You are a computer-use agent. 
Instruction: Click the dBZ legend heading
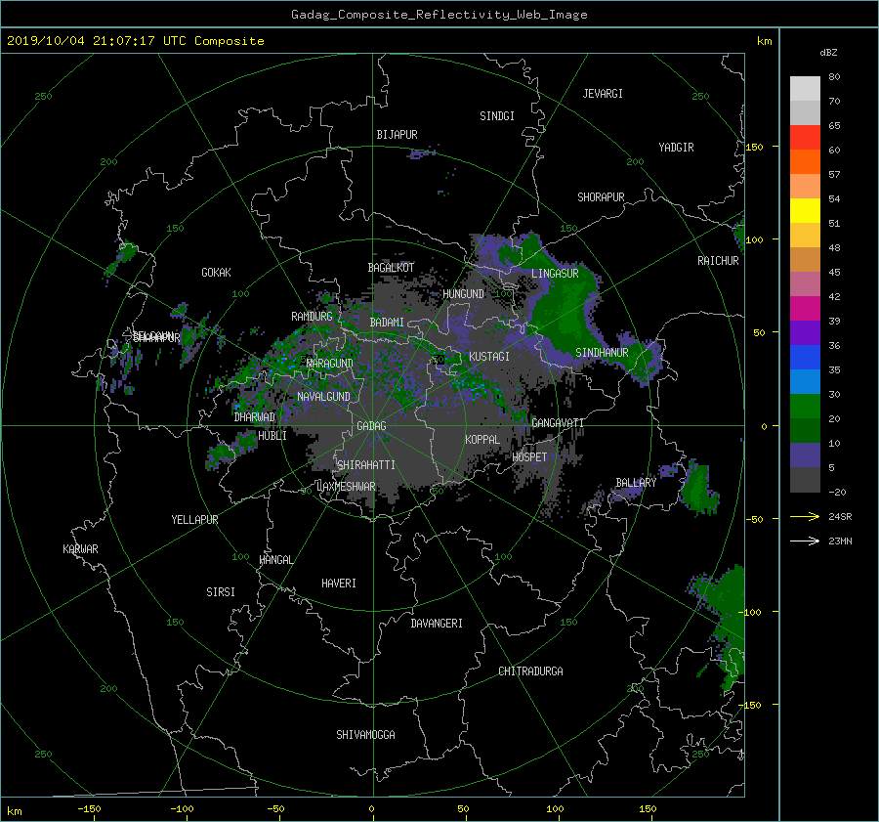point(828,53)
